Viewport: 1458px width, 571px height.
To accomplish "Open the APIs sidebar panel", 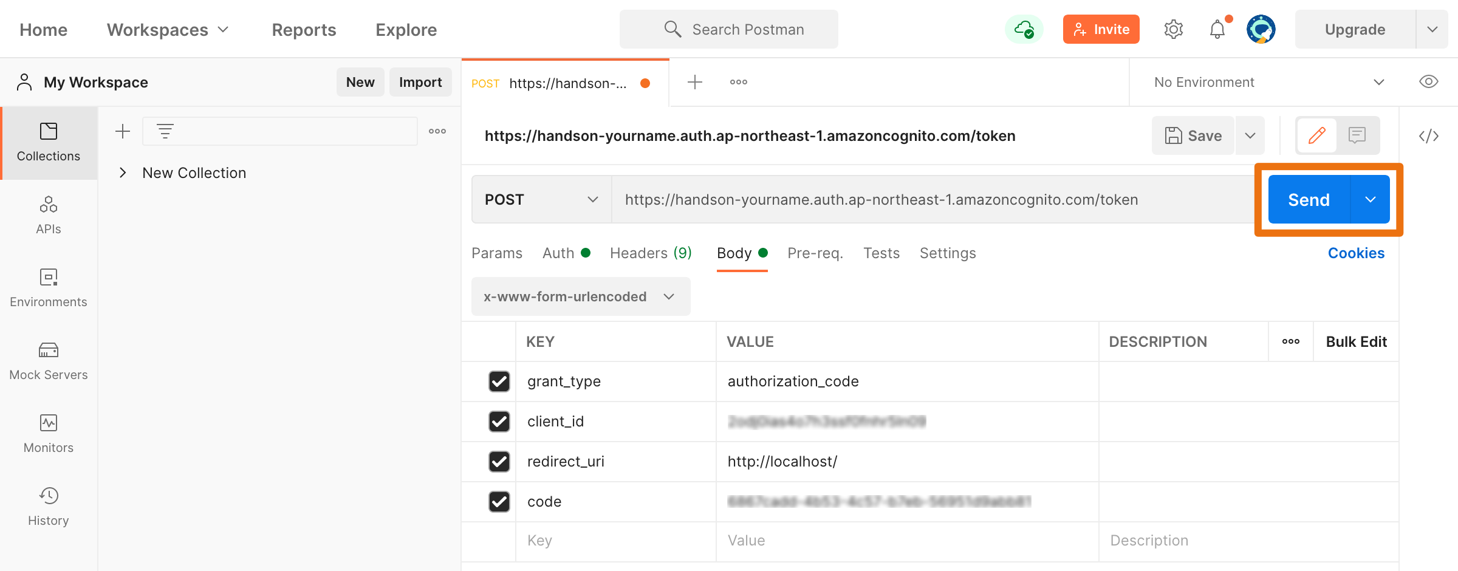I will pos(49,216).
